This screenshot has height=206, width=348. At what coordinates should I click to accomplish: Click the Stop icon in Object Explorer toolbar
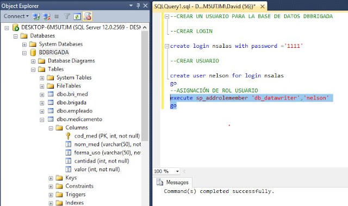pos(57,16)
